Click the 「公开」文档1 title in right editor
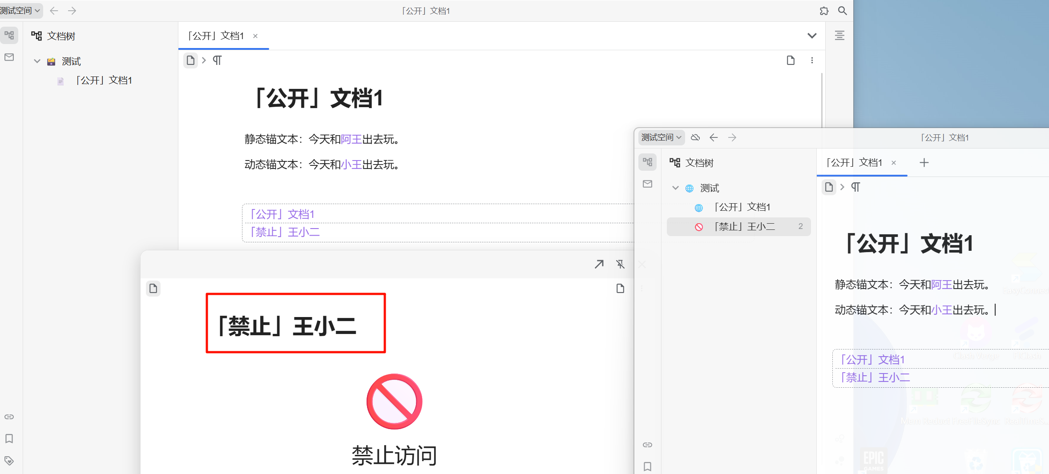1049x474 pixels. point(908,244)
